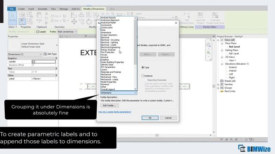This screenshot has width=275, height=154.
Task: Choose Graphics in the group list
Action: click(105, 60)
